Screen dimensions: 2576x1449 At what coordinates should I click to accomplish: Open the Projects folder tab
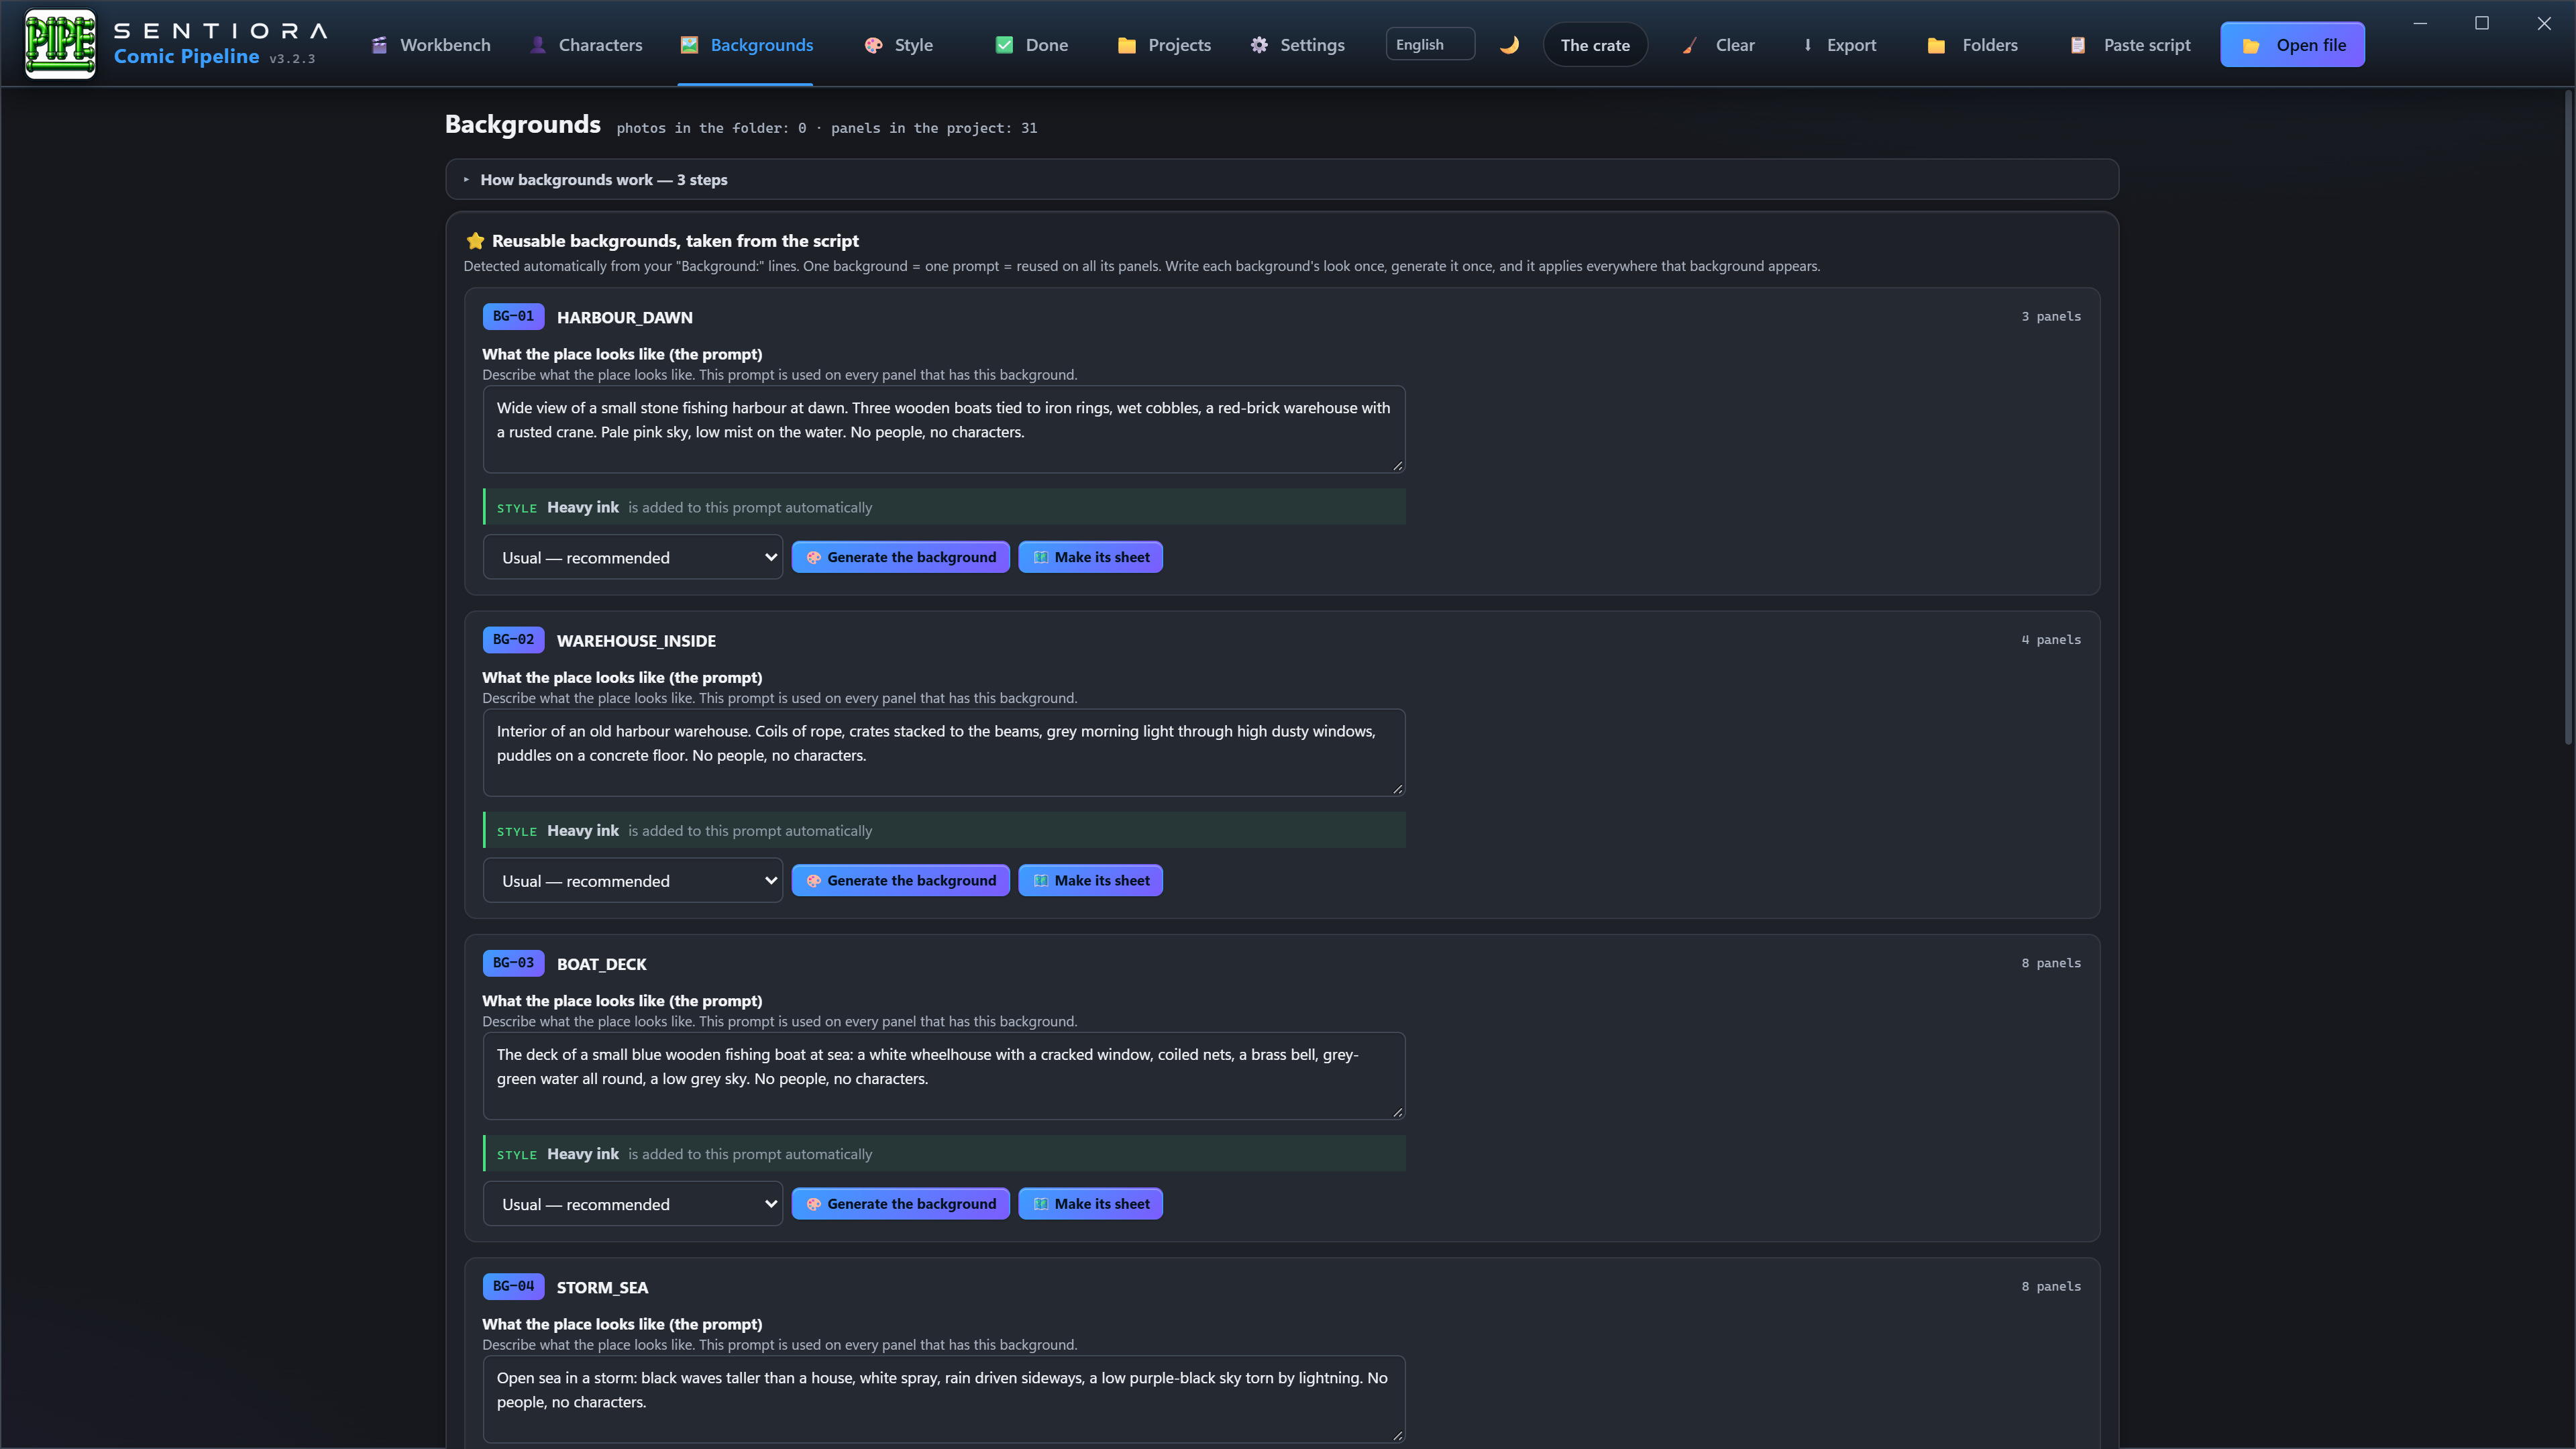[1164, 45]
